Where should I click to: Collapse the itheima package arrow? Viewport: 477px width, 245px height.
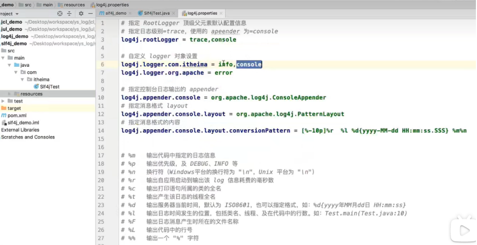click(x=22, y=79)
